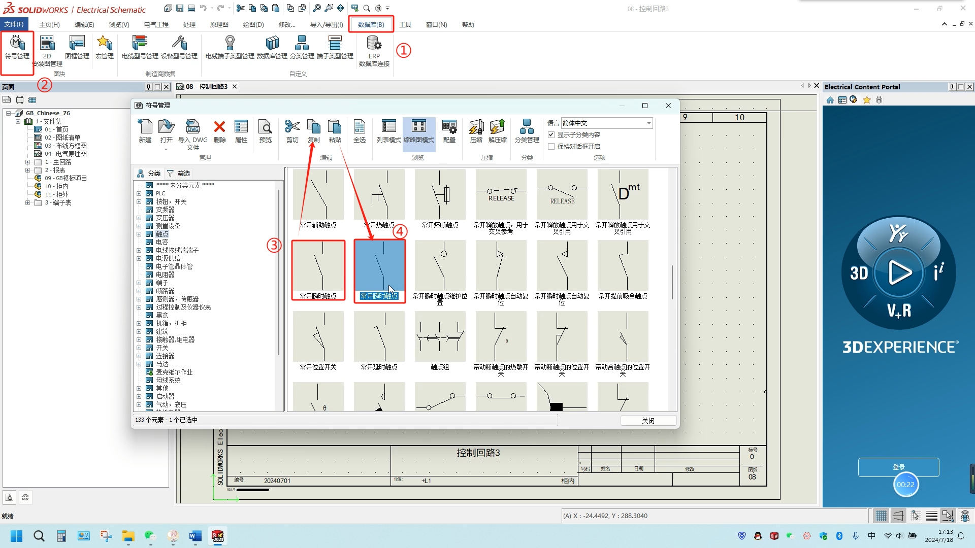Click the 关闭 button in symbol manager

648,421
